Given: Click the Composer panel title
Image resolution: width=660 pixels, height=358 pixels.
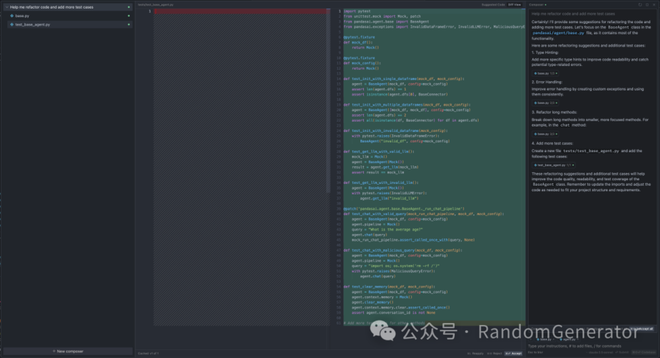Looking at the screenshot, I should click(536, 5).
